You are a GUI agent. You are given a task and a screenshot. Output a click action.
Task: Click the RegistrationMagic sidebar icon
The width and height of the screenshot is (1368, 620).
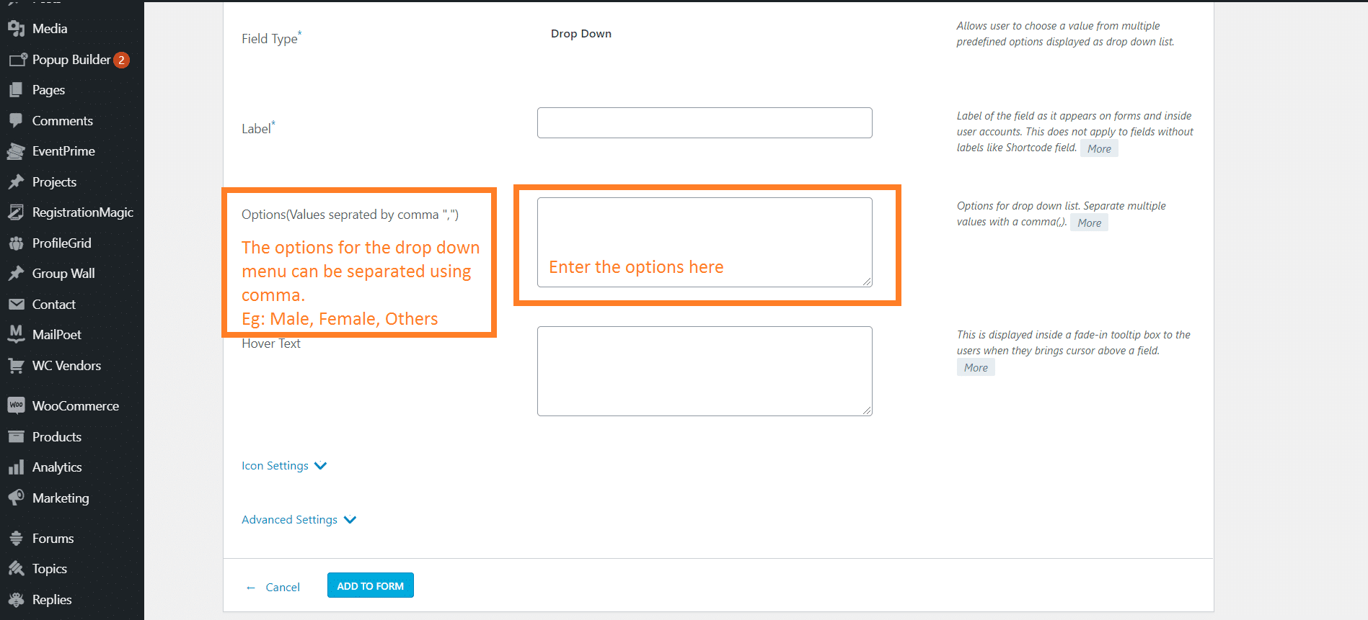coord(16,212)
